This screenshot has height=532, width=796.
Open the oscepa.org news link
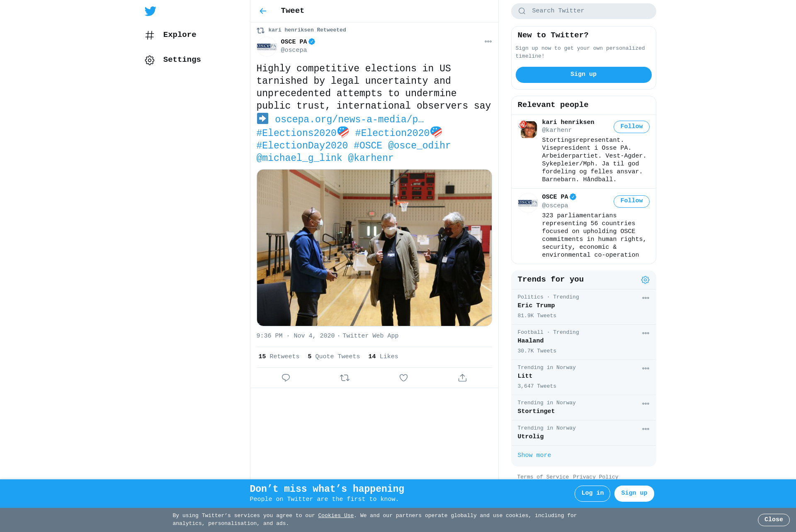[349, 119]
